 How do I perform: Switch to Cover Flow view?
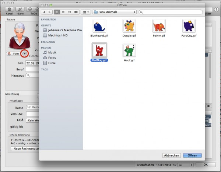tap(76, 12)
